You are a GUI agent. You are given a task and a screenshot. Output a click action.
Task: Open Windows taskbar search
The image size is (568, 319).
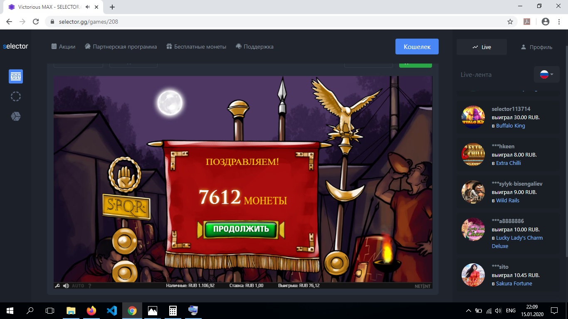[30, 310]
